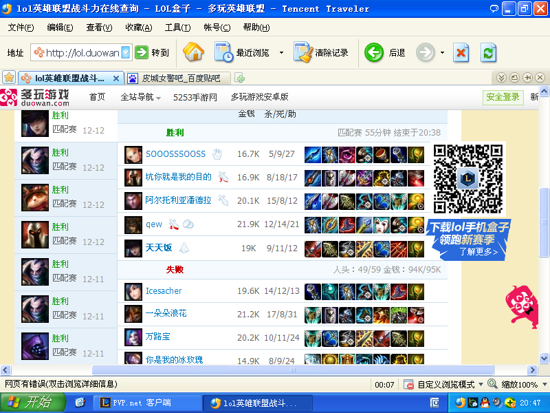Click the 安全登录 login button

coord(503,97)
